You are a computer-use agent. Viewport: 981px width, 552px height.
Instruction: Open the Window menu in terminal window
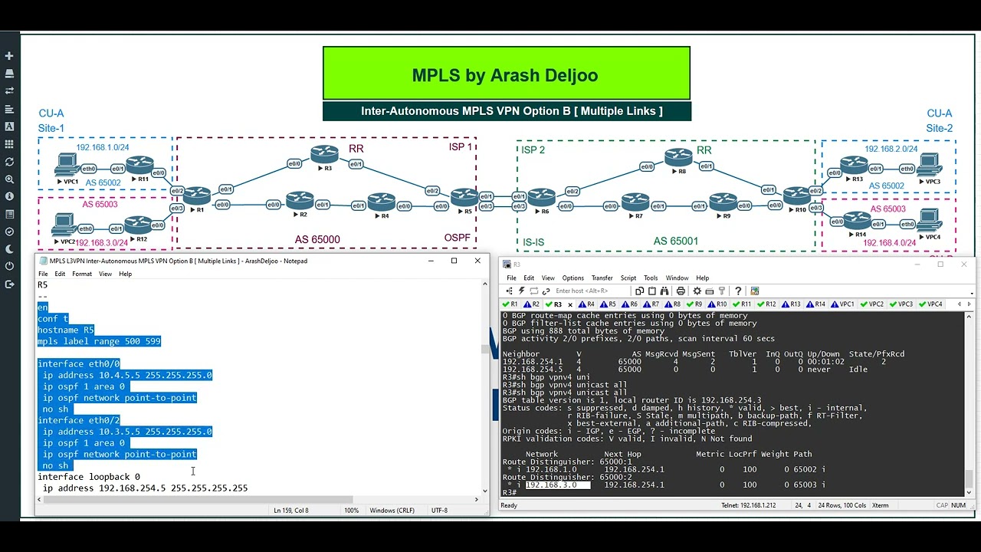677,278
